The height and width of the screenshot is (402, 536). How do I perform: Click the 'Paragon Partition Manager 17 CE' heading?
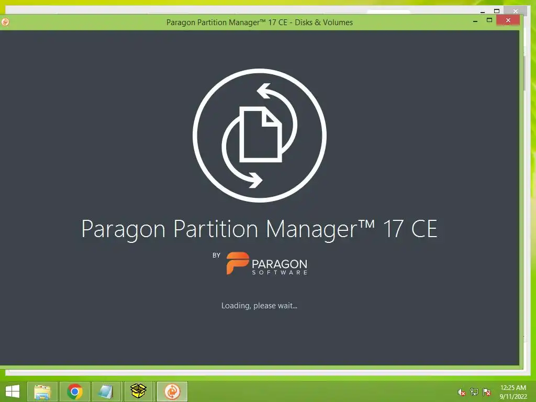tap(260, 229)
